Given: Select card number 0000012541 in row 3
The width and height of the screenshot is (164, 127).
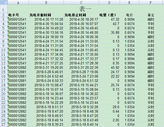Looking at the screenshot, I should 18,19.
